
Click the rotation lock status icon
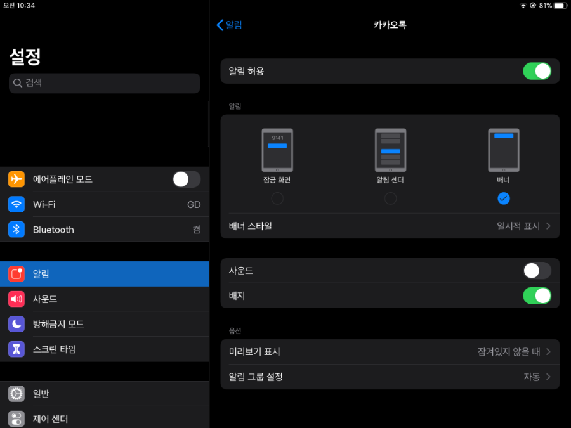(x=533, y=6)
